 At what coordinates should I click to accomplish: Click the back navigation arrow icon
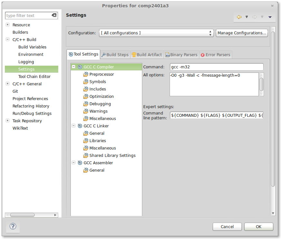tap(239, 17)
